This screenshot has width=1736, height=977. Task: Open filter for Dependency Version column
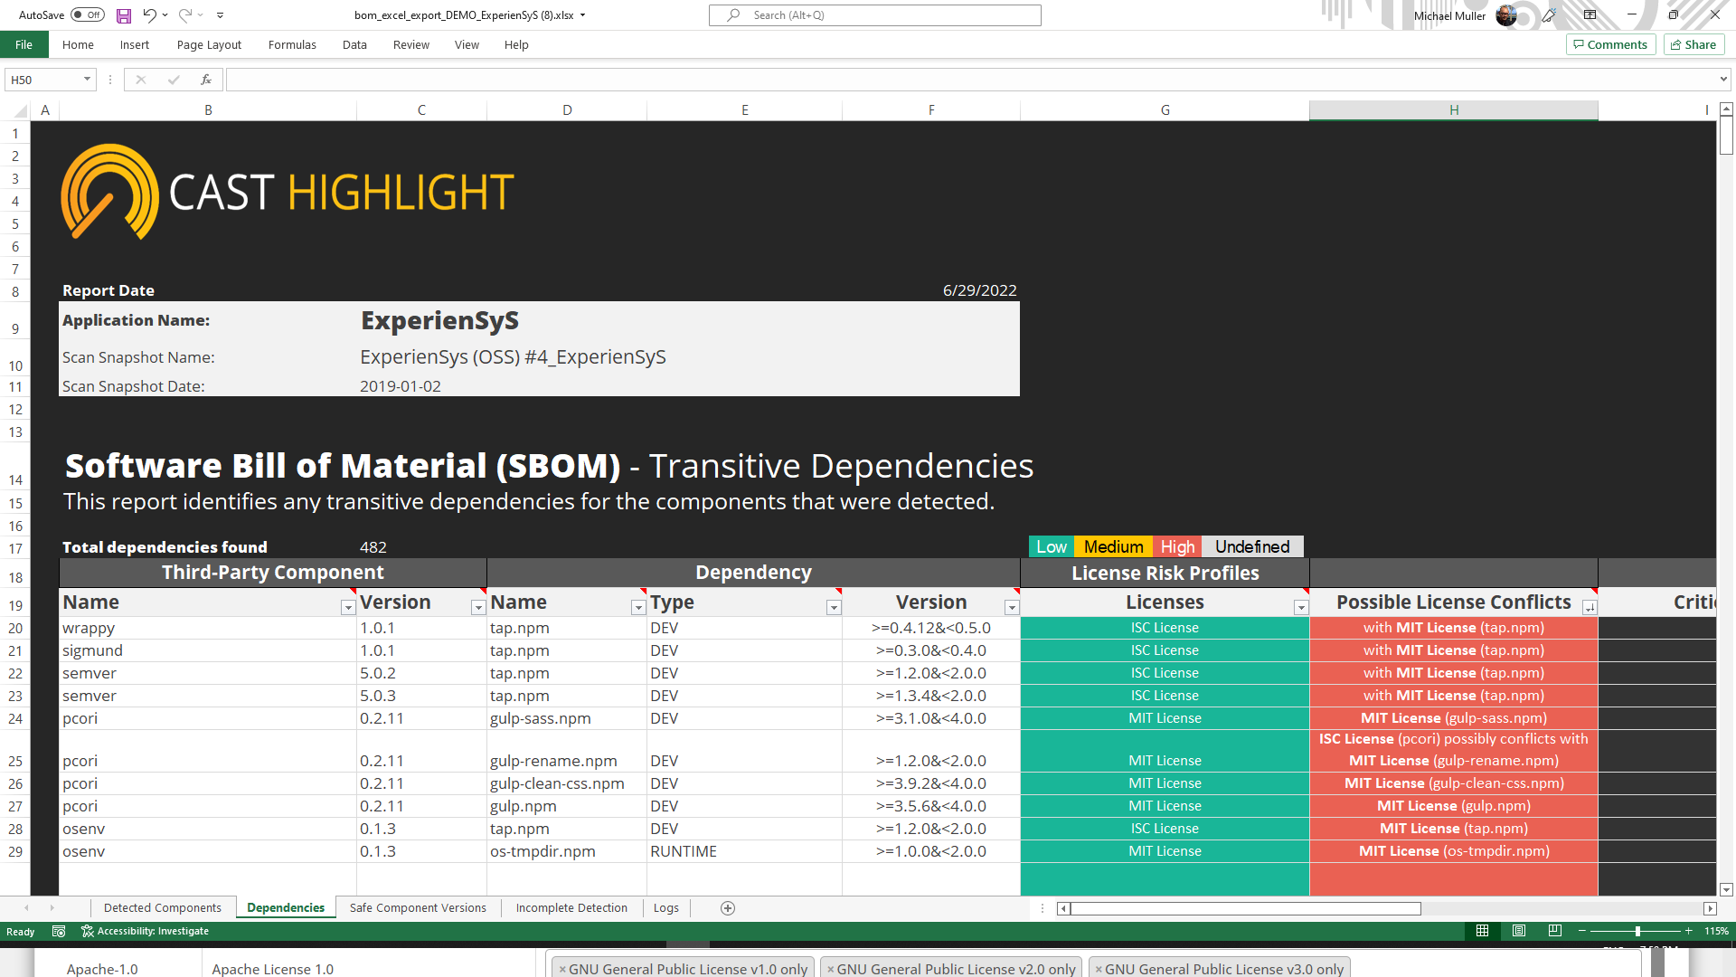[1012, 608]
